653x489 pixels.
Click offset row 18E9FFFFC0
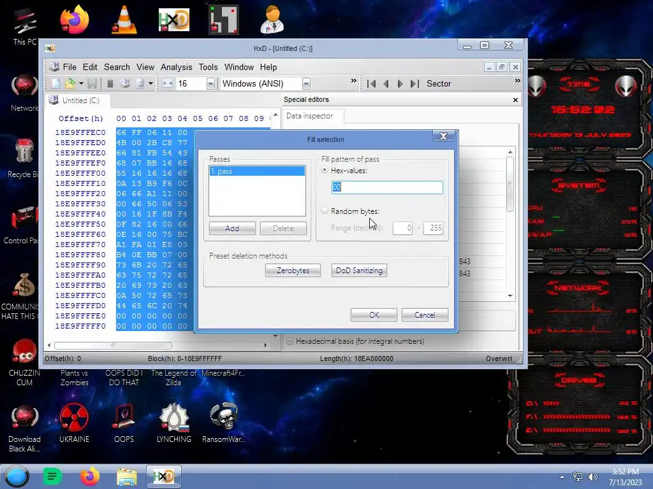pos(80,295)
